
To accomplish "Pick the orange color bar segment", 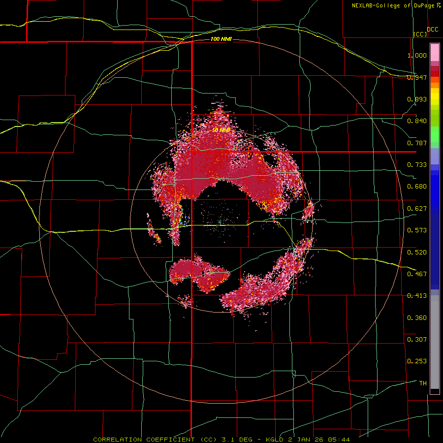I will tap(435, 85).
